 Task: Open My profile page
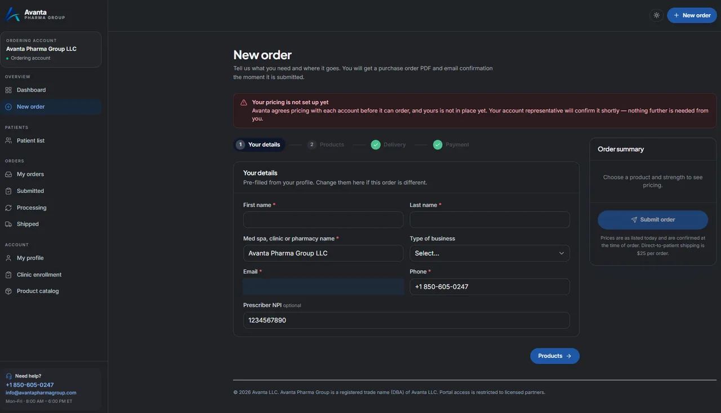click(x=51, y=258)
